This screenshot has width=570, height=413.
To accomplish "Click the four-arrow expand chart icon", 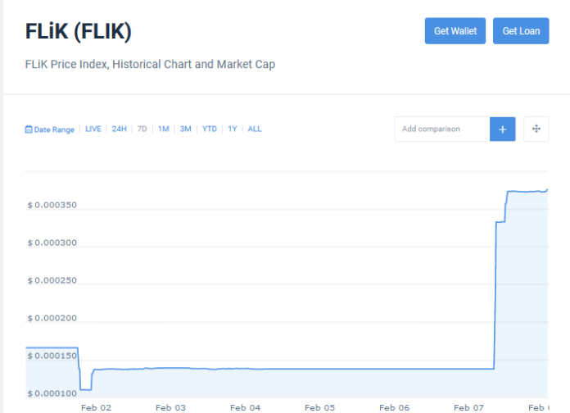I will point(536,129).
